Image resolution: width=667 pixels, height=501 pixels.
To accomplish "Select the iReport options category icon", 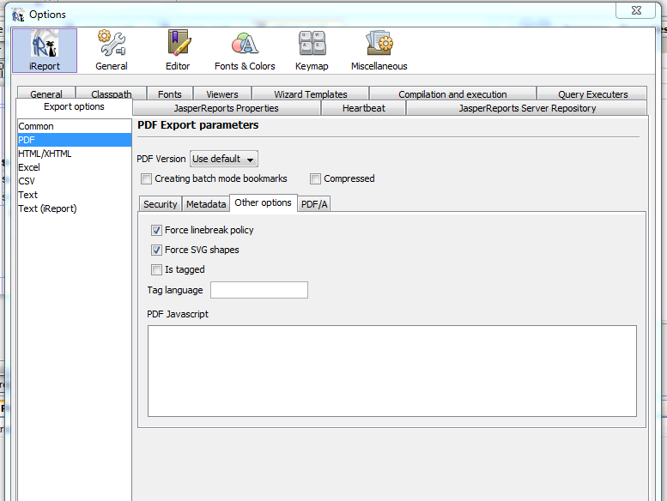I will [x=45, y=51].
